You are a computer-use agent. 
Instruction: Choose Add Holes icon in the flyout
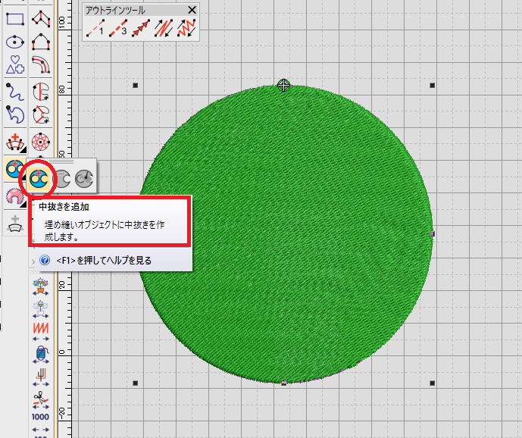click(39, 179)
